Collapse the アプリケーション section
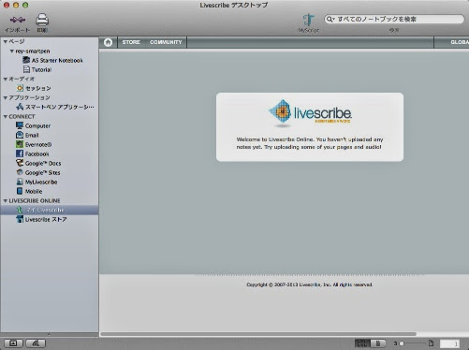The width and height of the screenshot is (469, 350). click(x=6, y=97)
